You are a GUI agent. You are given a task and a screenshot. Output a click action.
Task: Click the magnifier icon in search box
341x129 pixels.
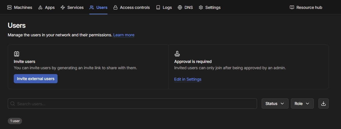13,104
